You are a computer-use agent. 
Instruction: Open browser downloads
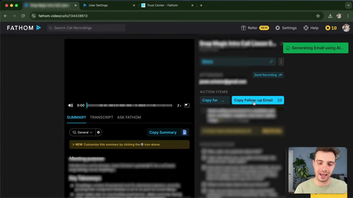point(330,16)
